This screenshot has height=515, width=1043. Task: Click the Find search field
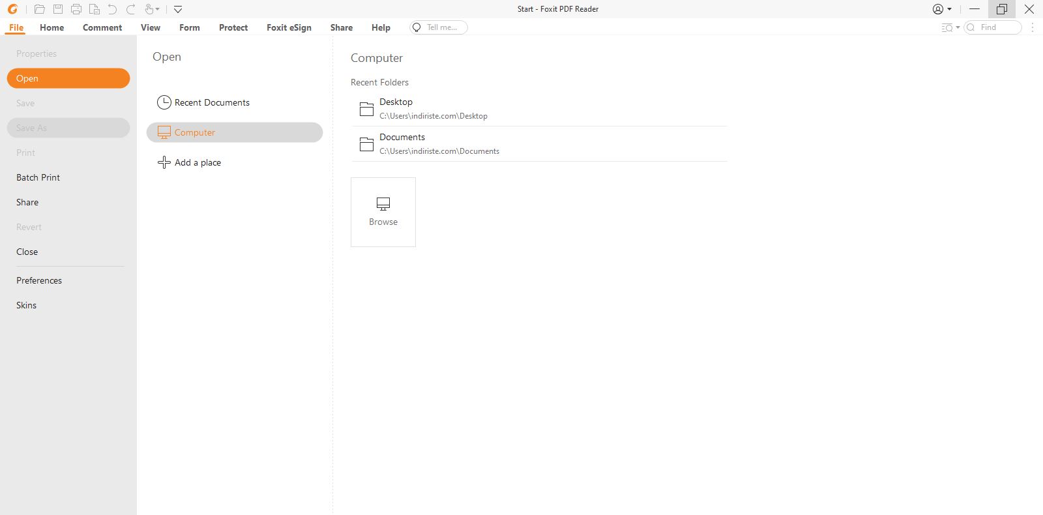tap(993, 27)
